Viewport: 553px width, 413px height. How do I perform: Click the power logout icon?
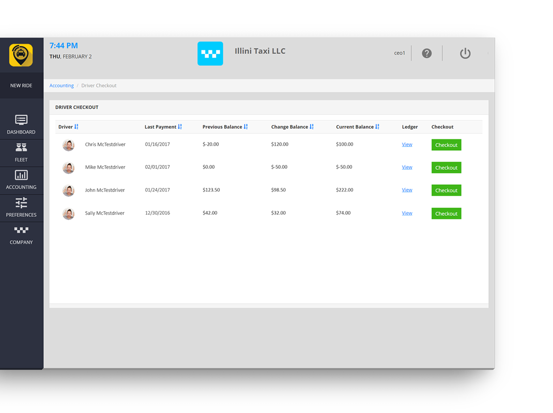tap(465, 53)
